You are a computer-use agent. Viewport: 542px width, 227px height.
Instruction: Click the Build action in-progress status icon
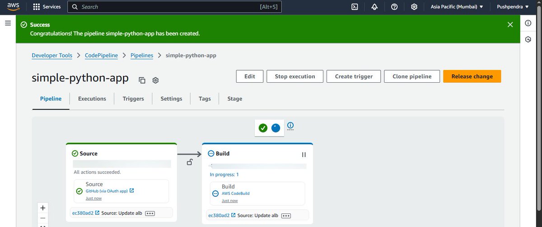215,194
